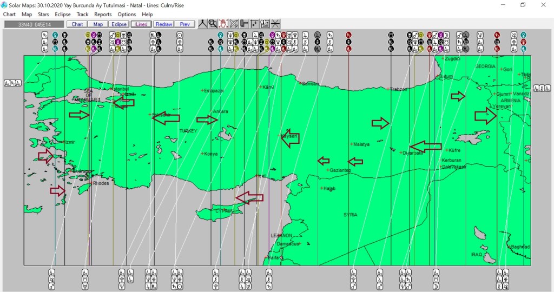This screenshot has width=554, height=292.
Task: Activate the magnifier zoom tool
Action: tap(213, 24)
